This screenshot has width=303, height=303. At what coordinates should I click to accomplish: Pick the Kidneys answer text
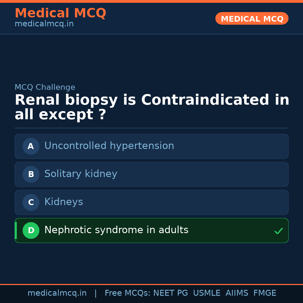[64, 202]
